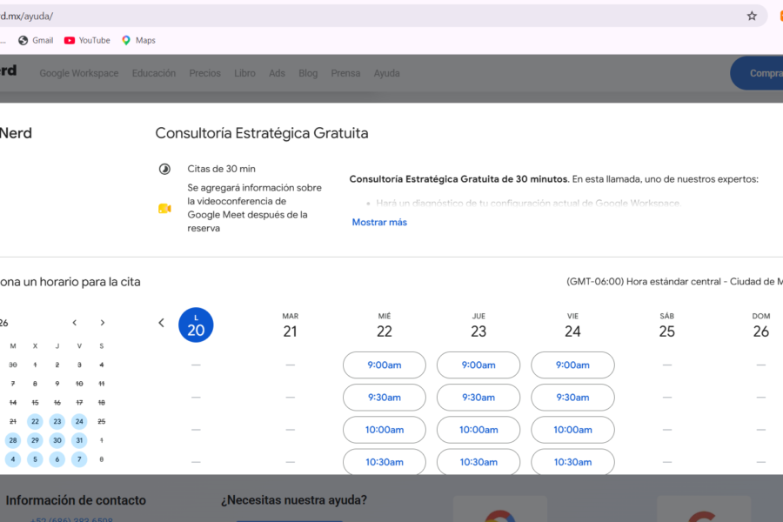Image resolution: width=783 pixels, height=522 pixels.
Task: Open the time zone selector GMT-06:00
Action: coord(674,282)
